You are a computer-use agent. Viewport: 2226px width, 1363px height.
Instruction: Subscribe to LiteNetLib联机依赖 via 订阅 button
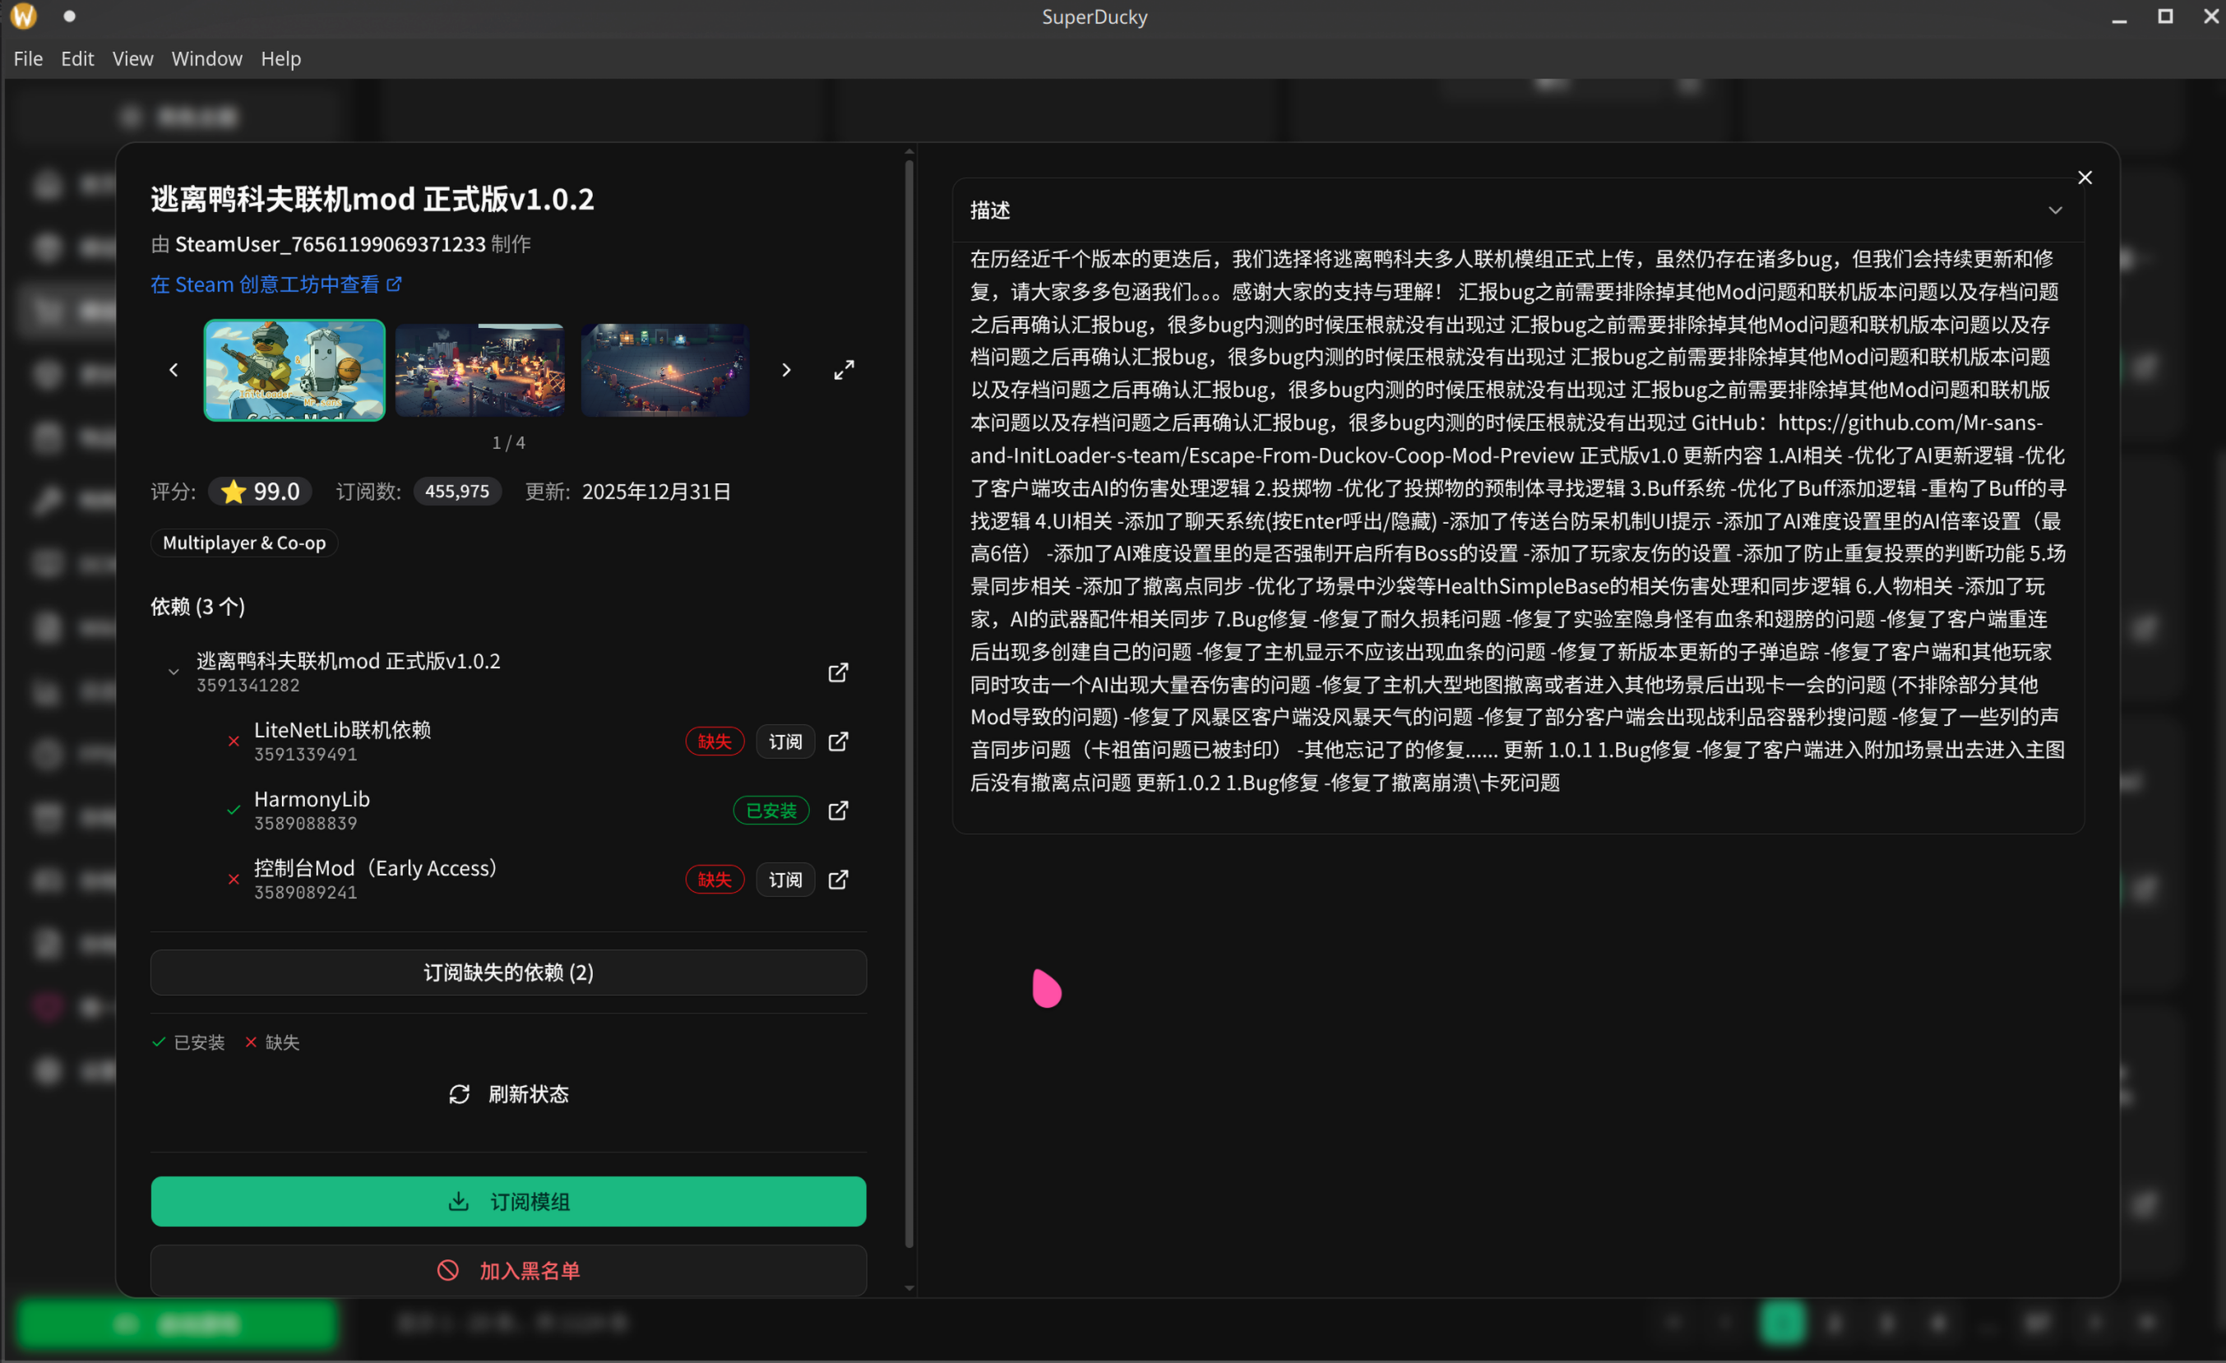click(784, 741)
